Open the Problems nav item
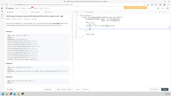 (23, 8)
